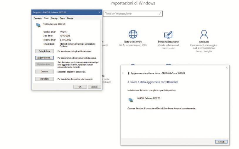239x149 pixels.
Task: Click Annulla in Proprietà dialog
Action: click(94, 87)
